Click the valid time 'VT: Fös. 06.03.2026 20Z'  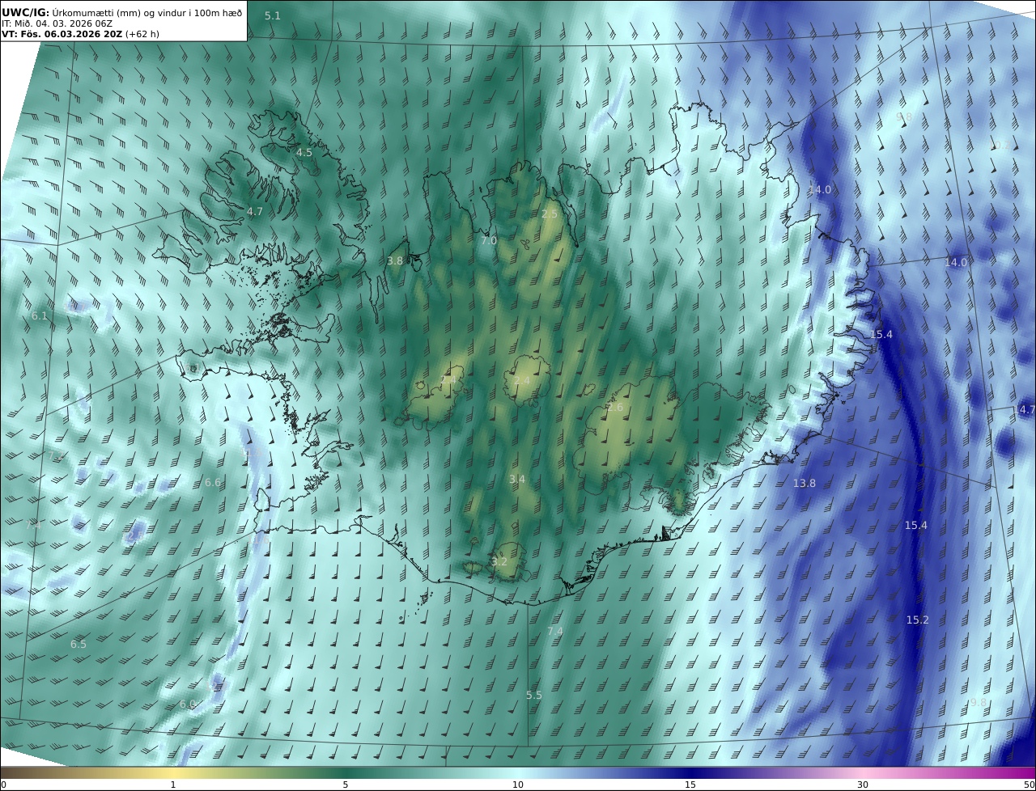[62, 34]
